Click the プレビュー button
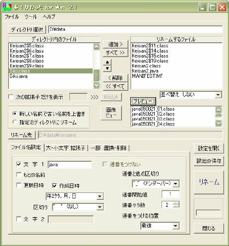This screenshot has height=246, width=229. pos(143,101)
